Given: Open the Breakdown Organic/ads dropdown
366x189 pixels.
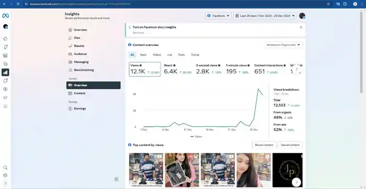Looking at the screenshot, I should 283,45.
